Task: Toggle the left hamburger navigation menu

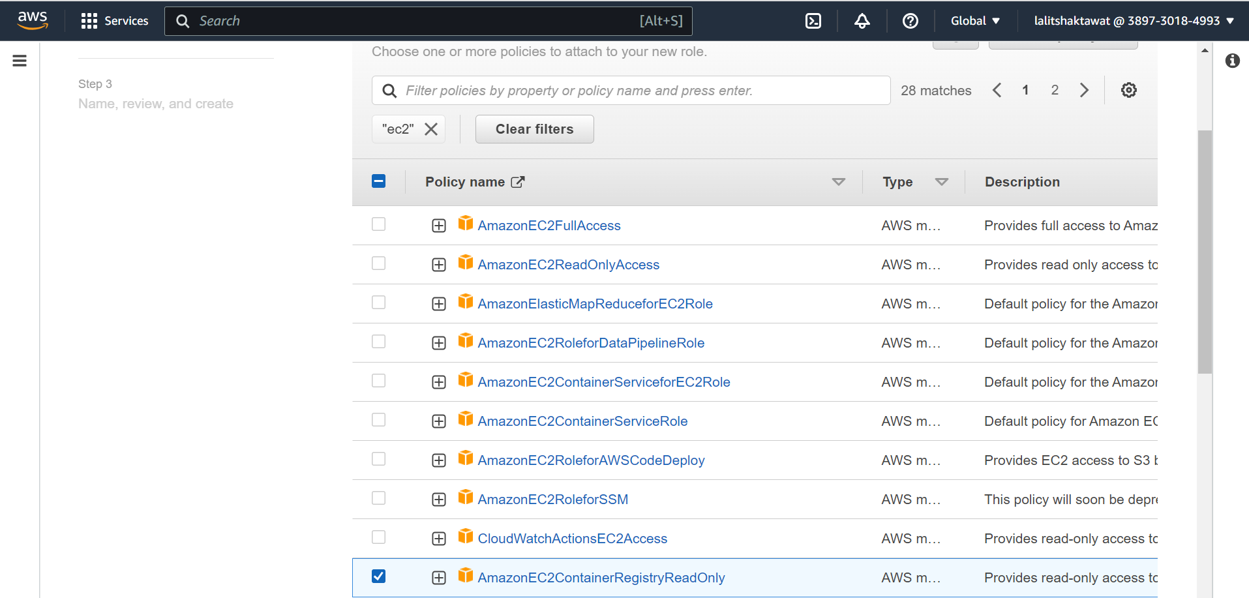Action: click(x=20, y=61)
